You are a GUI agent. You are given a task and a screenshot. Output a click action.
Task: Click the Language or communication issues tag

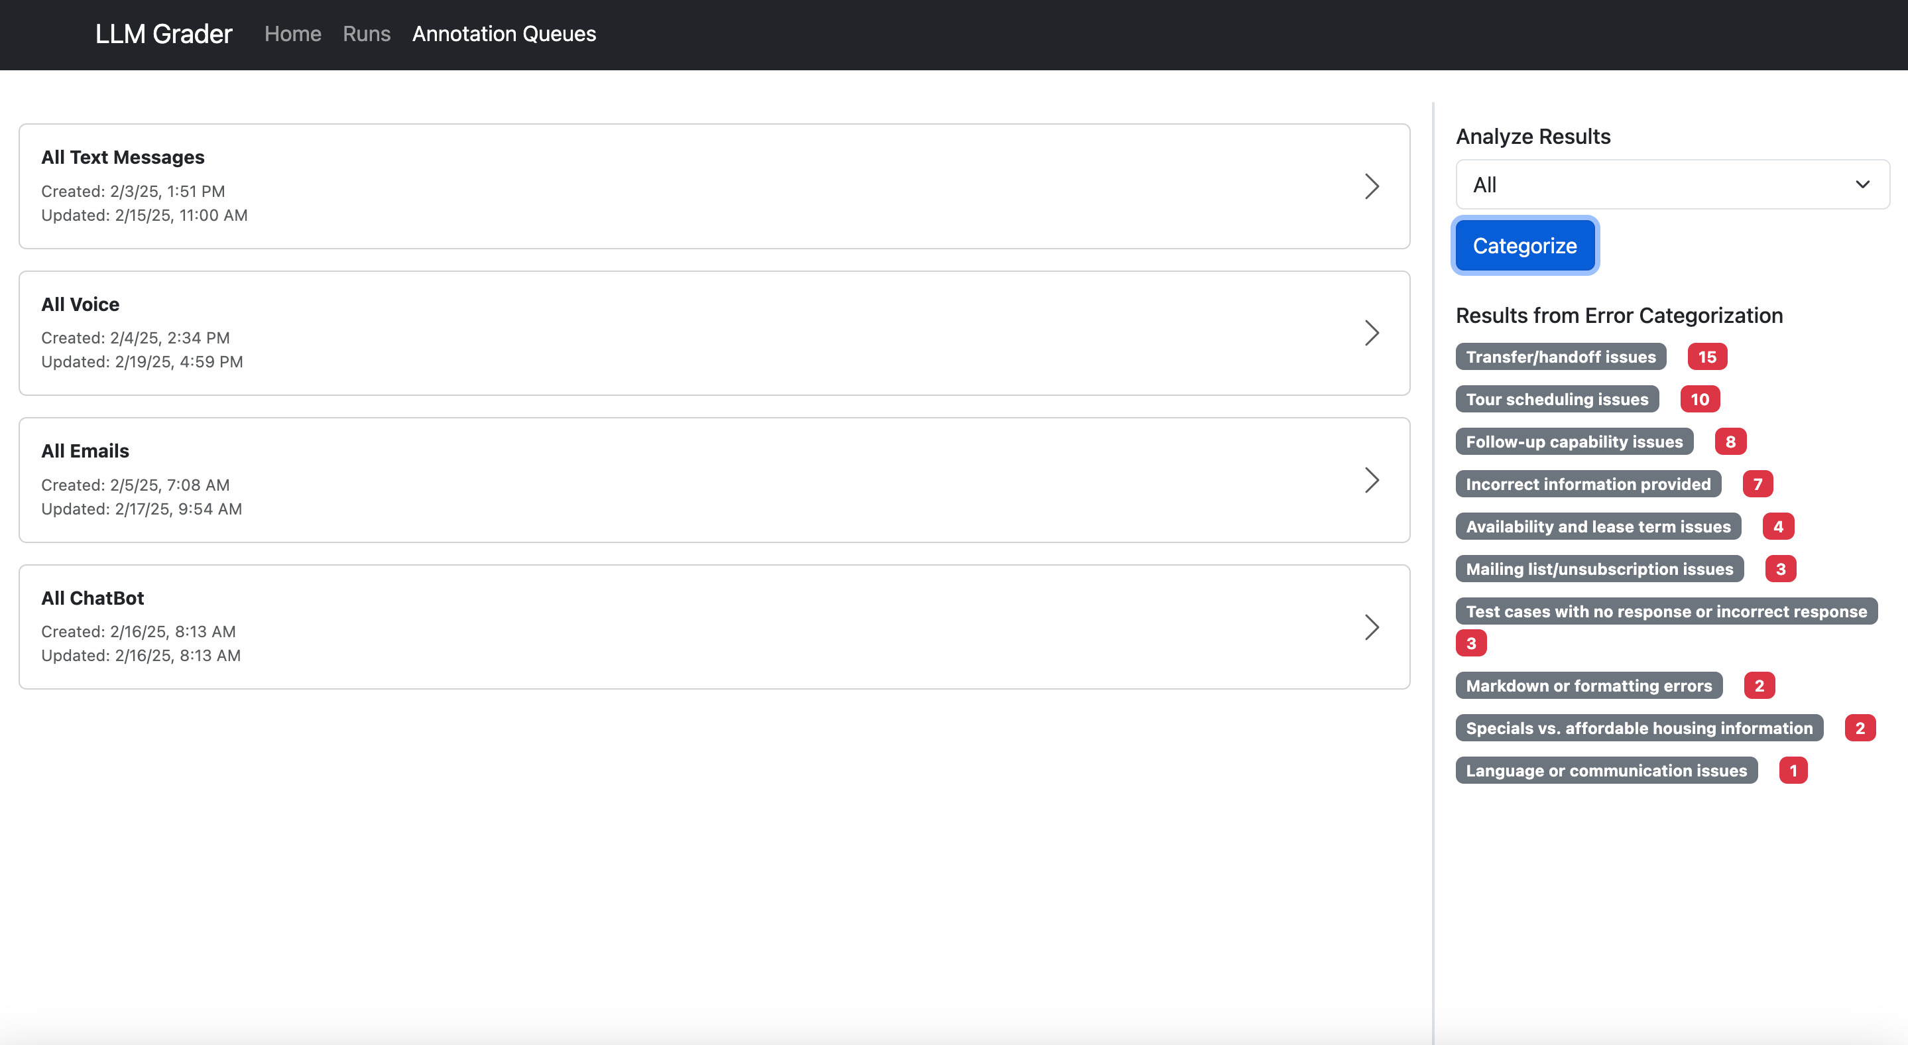pyautogui.click(x=1606, y=771)
